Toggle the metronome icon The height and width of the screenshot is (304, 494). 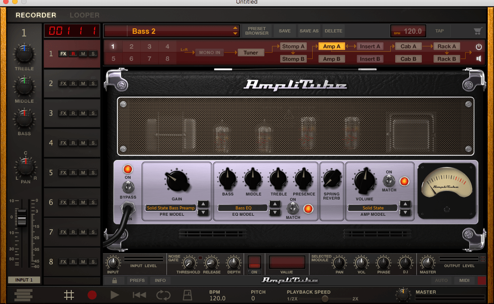click(188, 295)
